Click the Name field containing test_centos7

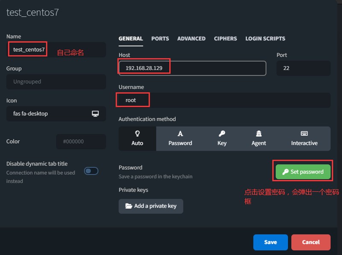56,49
